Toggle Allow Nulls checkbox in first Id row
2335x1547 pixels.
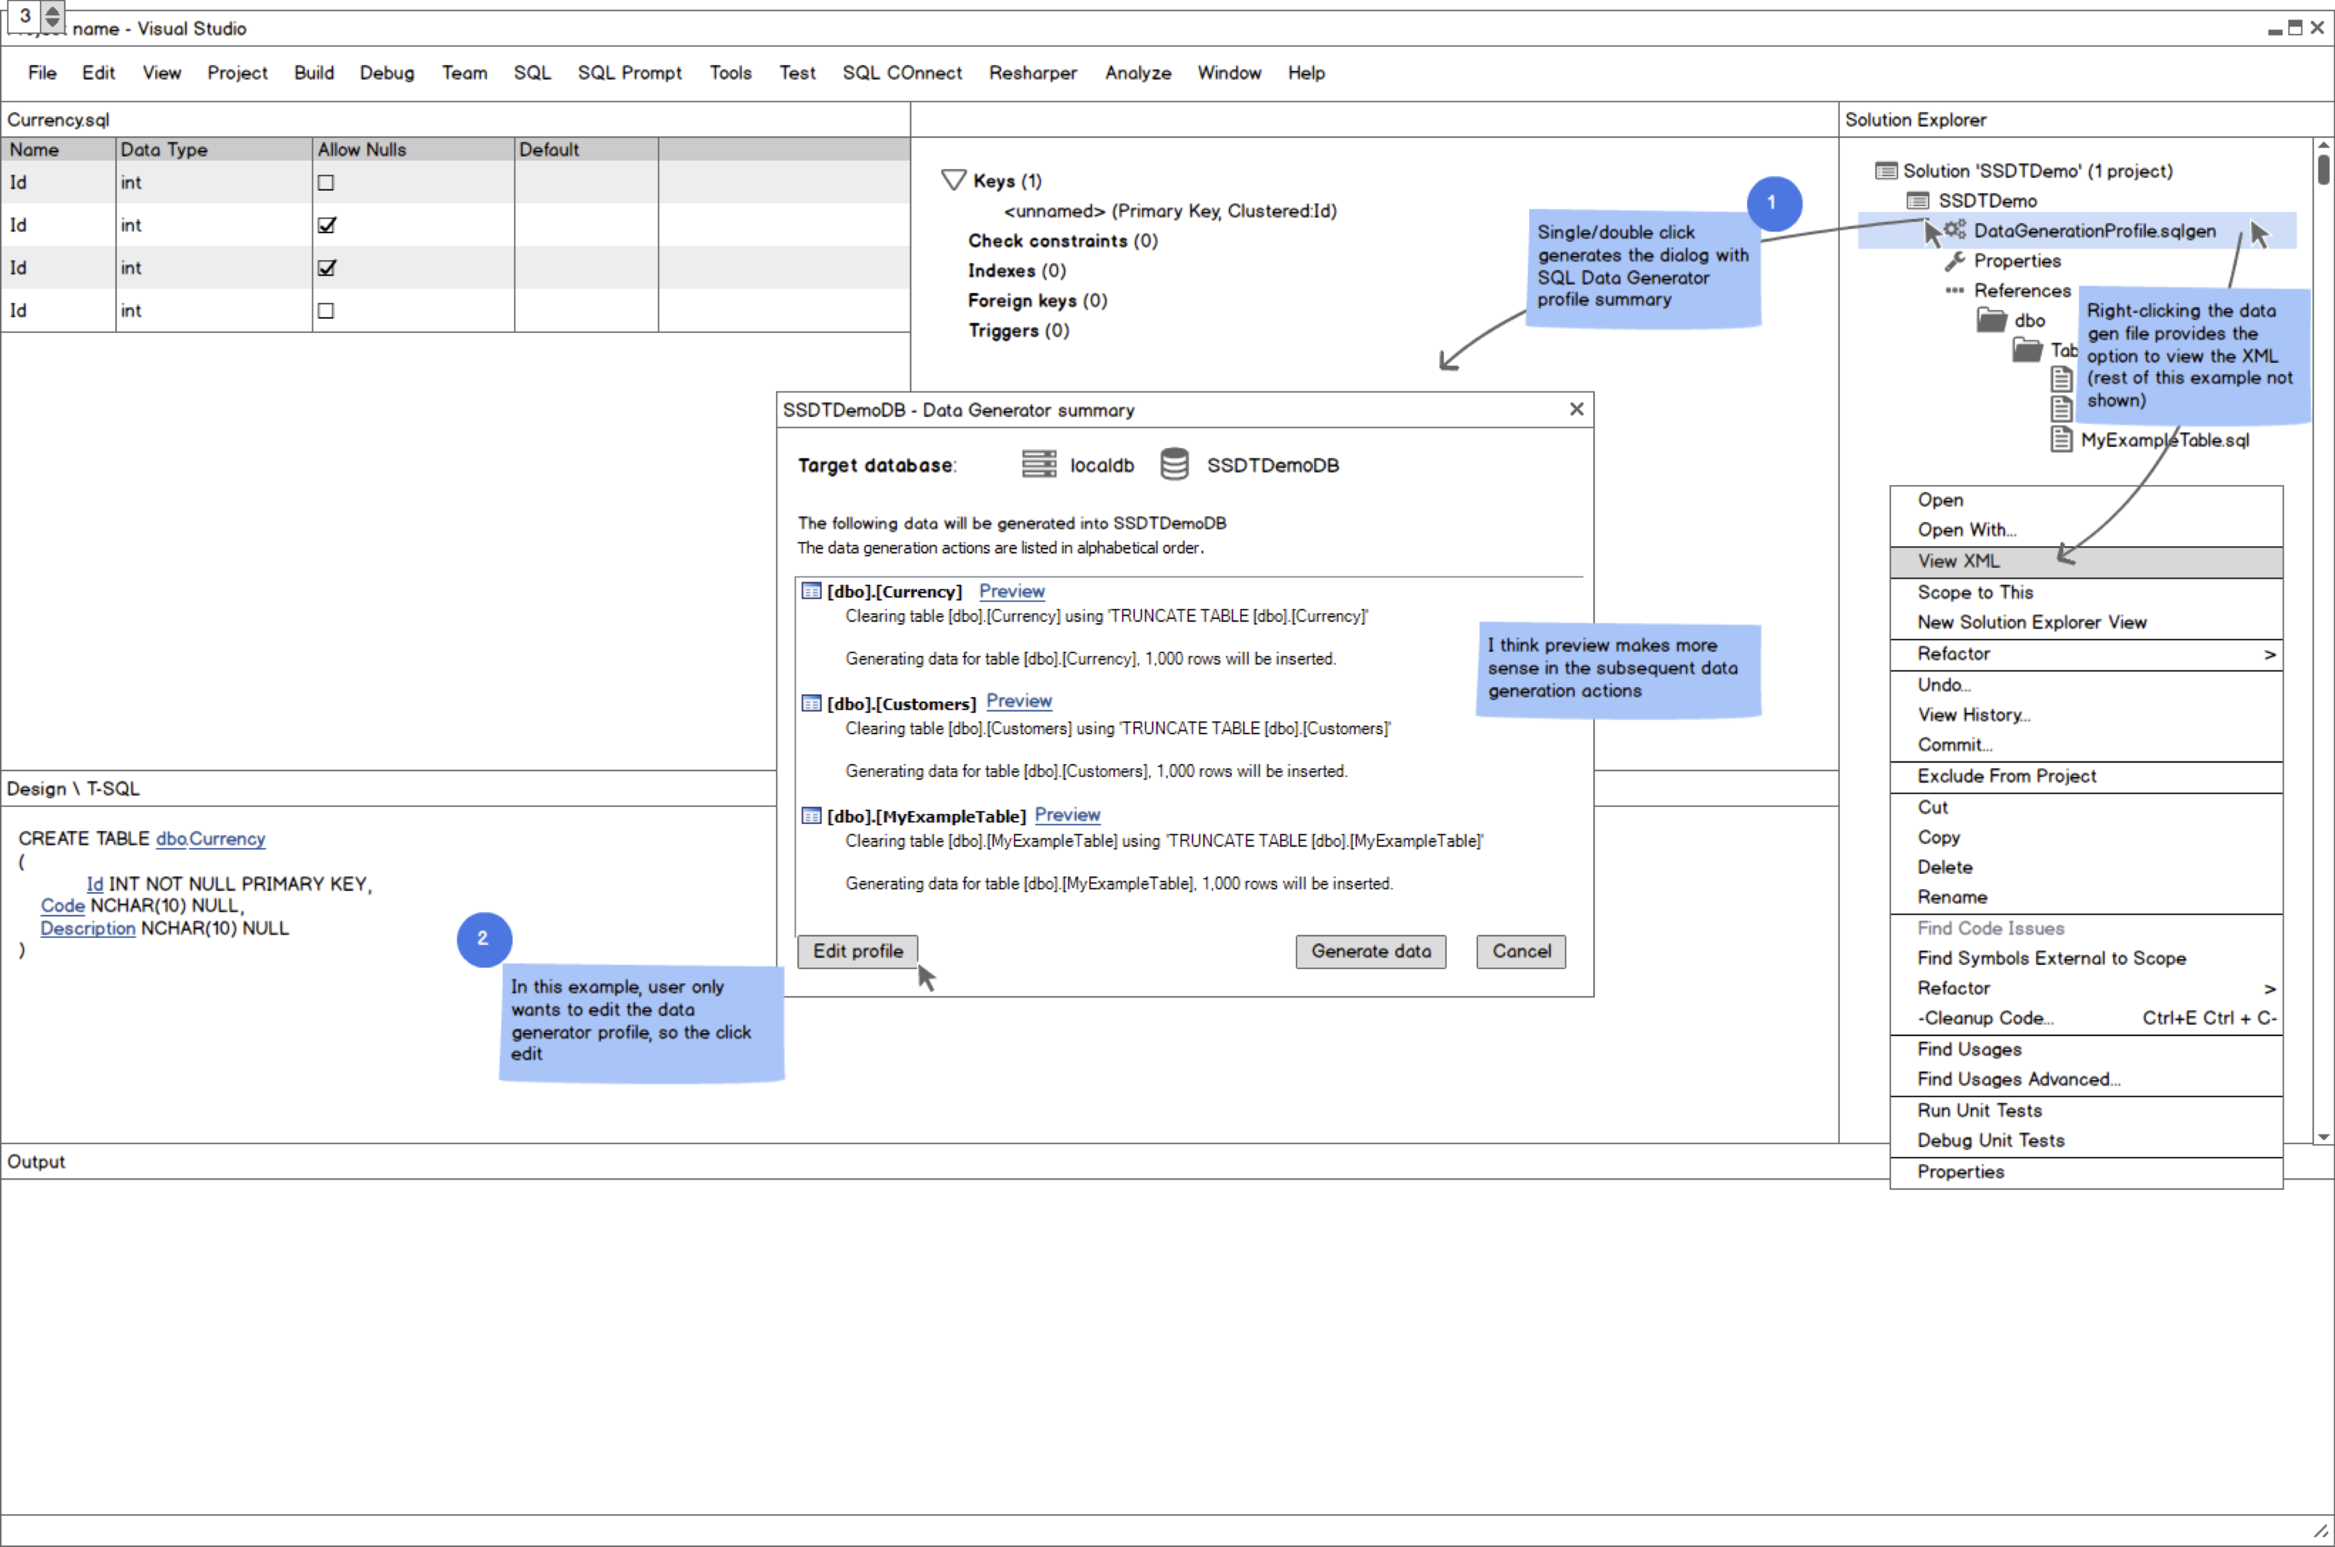coord(326,182)
